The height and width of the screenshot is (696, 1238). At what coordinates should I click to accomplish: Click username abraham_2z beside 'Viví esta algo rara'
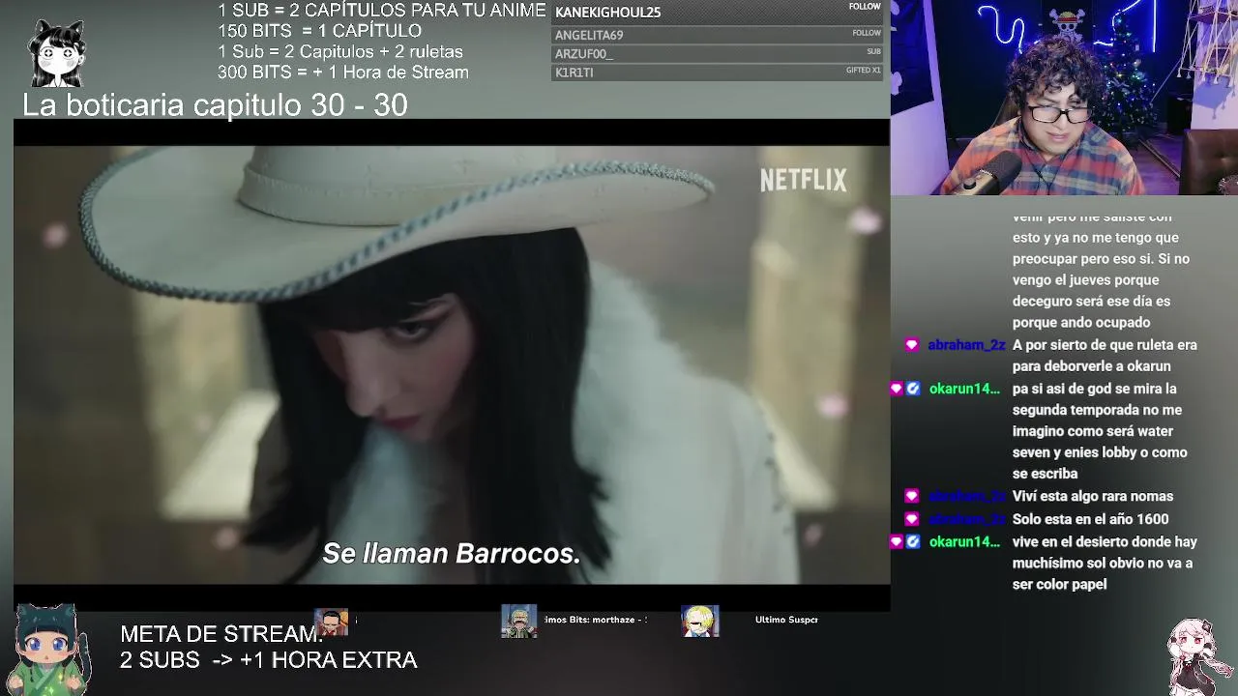(x=967, y=496)
